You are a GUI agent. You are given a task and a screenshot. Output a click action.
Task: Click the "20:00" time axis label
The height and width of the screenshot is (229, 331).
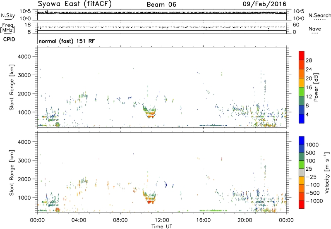click(245, 220)
